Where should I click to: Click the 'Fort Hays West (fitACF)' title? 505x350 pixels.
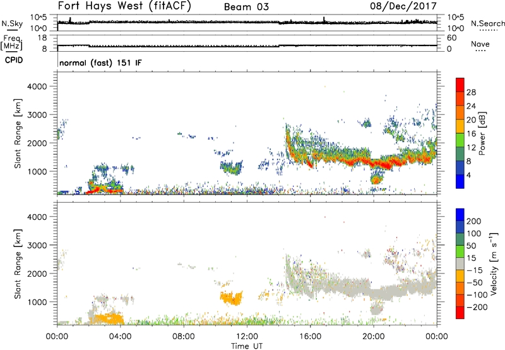(x=124, y=6)
